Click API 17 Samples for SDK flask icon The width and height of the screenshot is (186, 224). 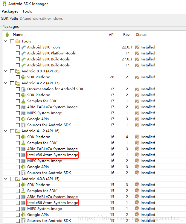(23, 101)
